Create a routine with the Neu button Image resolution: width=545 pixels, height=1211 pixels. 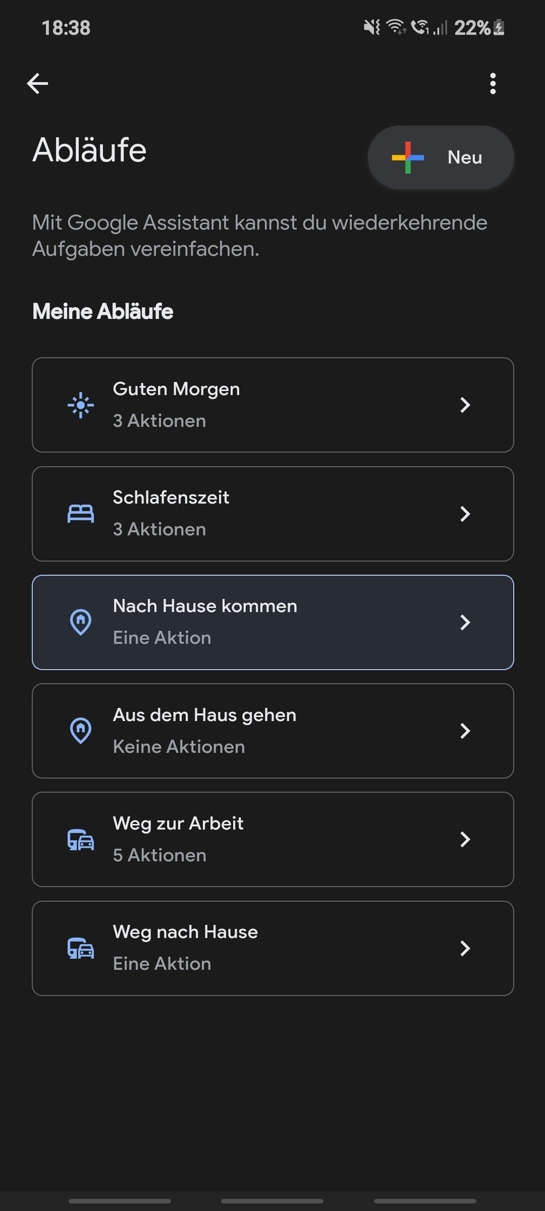tap(441, 157)
